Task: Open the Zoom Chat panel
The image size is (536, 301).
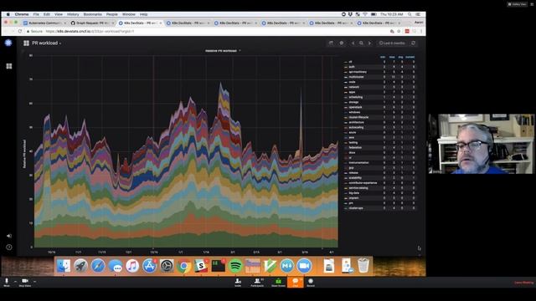Action: (x=296, y=283)
